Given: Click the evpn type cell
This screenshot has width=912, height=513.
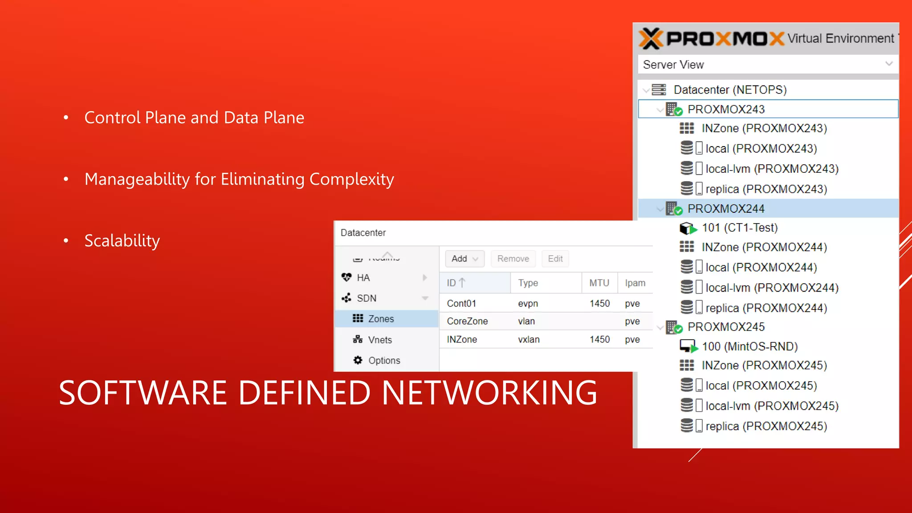Looking at the screenshot, I should [528, 304].
